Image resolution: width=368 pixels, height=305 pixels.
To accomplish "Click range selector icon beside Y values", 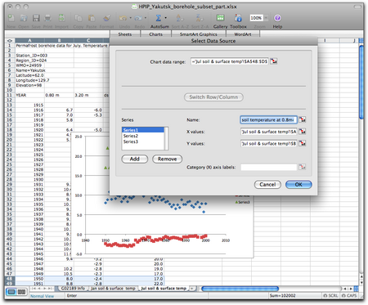I will [x=302, y=143].
